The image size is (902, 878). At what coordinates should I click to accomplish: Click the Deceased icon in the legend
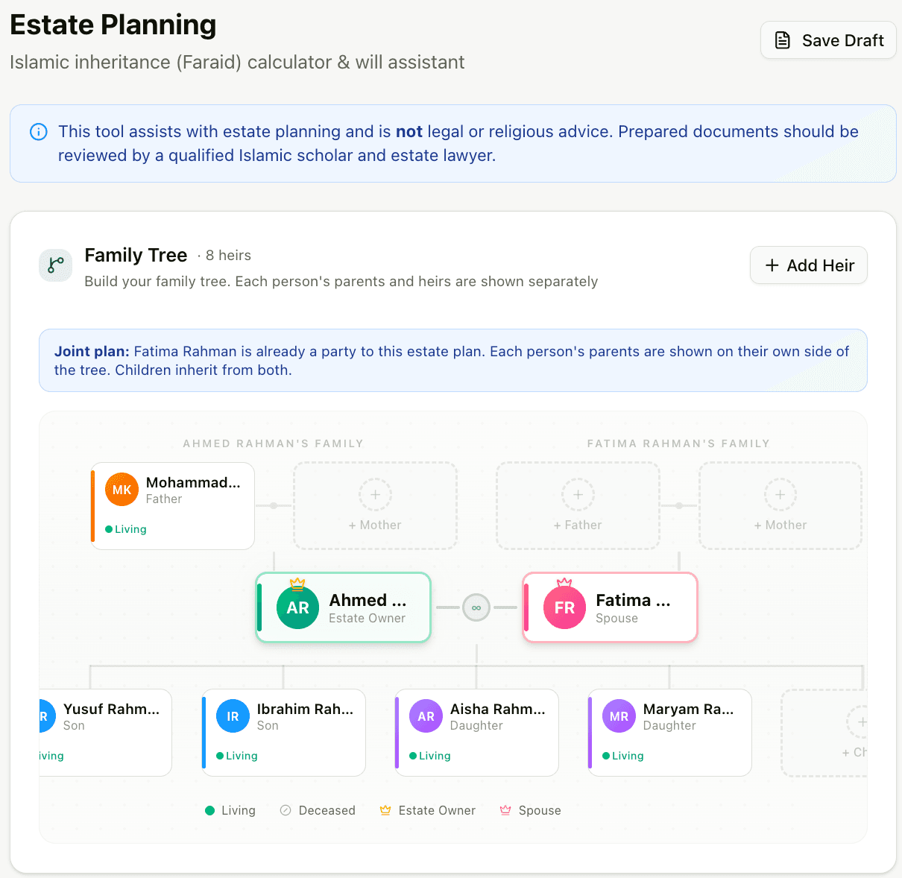tap(286, 810)
